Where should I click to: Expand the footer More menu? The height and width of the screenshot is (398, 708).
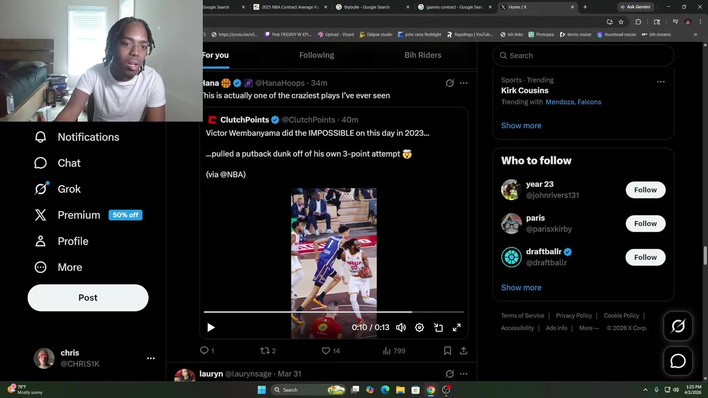click(589, 328)
